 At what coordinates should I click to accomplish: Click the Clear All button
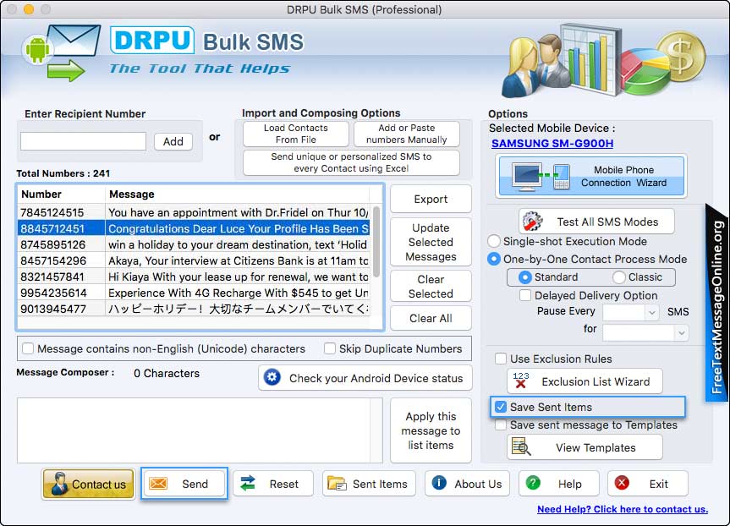click(x=431, y=318)
